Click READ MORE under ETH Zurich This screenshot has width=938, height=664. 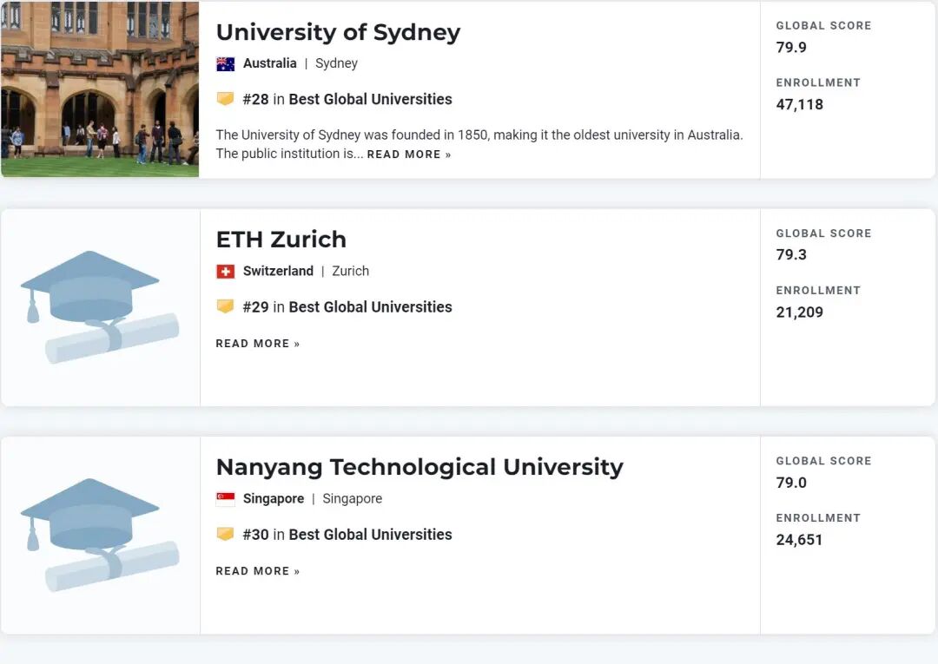click(257, 344)
